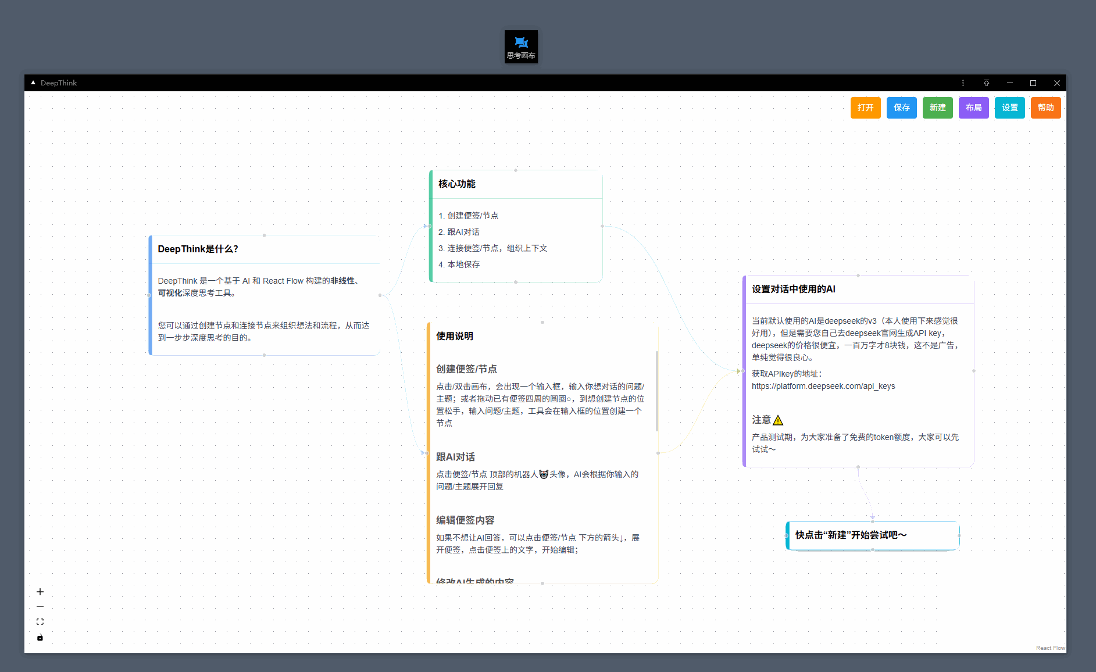The width and height of the screenshot is (1096, 672).
Task: Click list item 3. 连接便签/节点,组织上下文
Action: (492, 248)
